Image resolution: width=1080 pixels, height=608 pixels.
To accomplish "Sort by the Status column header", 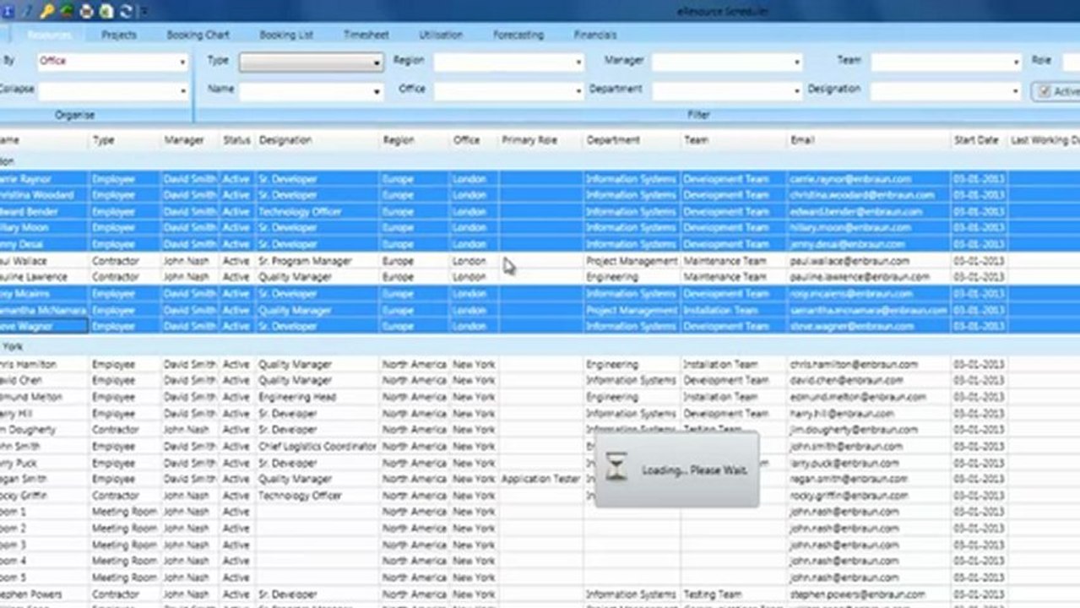I will pyautogui.click(x=237, y=140).
